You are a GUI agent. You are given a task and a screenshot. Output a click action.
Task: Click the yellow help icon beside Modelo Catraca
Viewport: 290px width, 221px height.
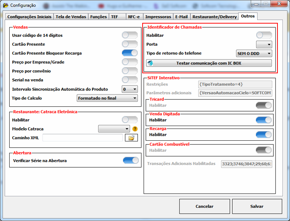tap(135, 129)
